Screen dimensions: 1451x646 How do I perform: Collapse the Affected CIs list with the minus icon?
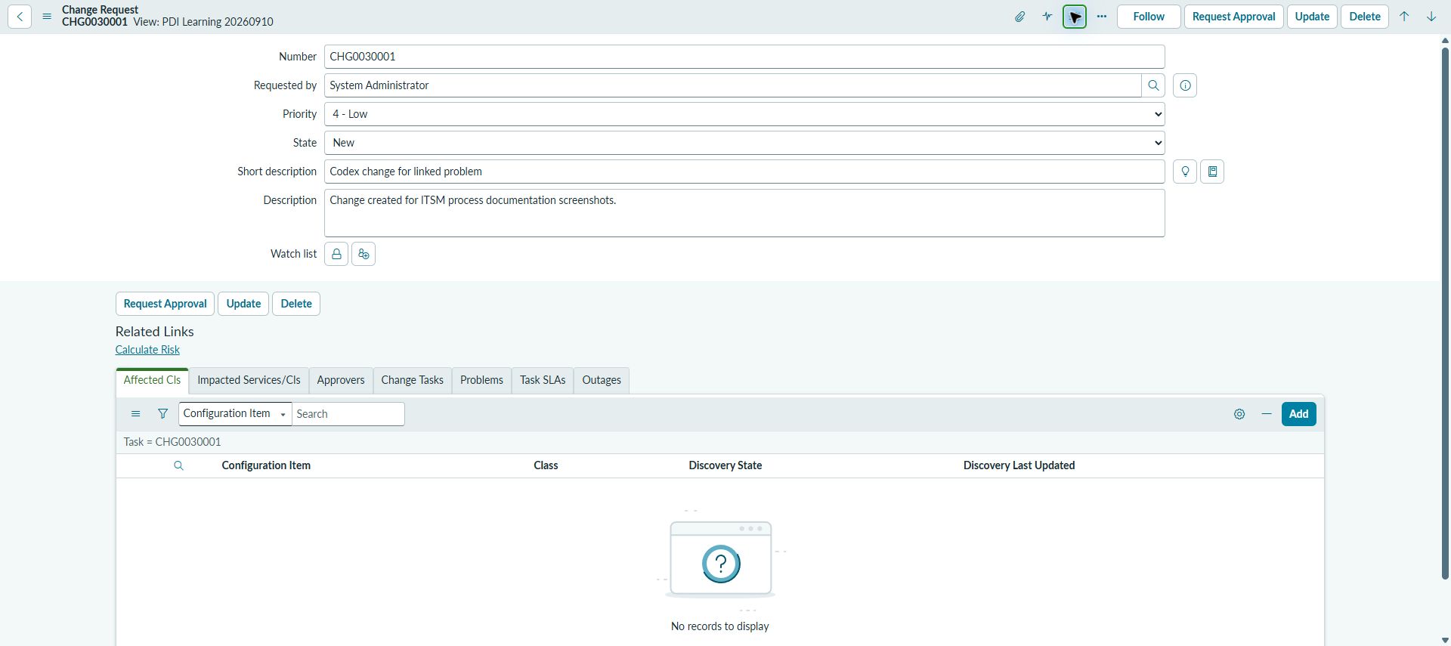point(1267,414)
